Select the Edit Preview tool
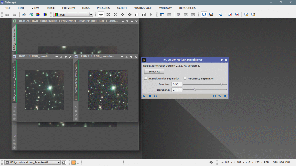 [x=144, y=15]
